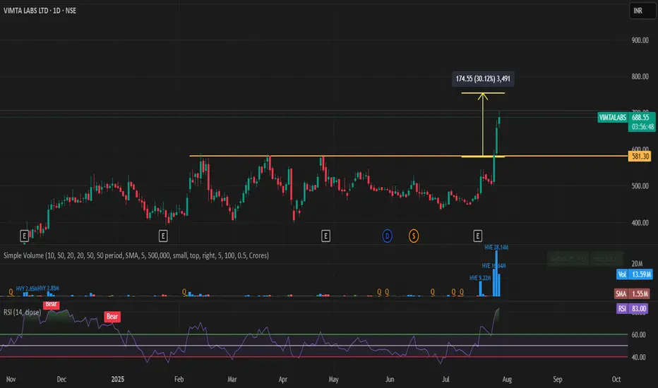Click the 174.55 (30.12%) measure tooltip
This screenshot has height=388, width=658.
click(x=483, y=78)
